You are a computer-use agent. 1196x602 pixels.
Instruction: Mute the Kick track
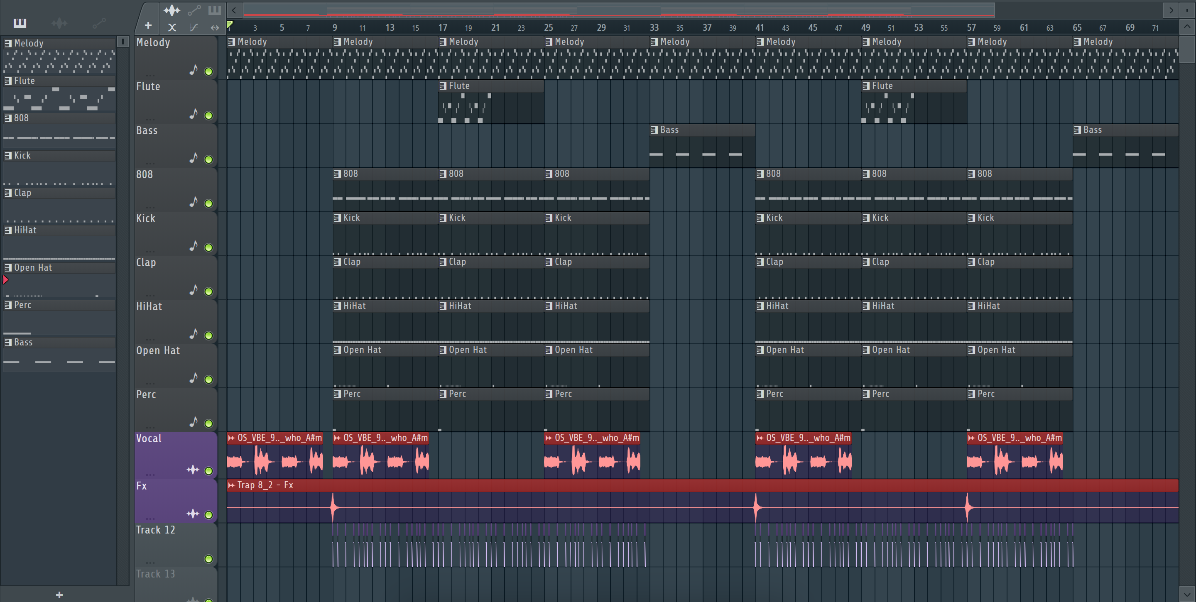[x=209, y=247]
